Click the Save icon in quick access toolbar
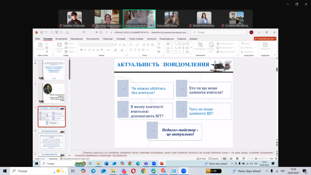The height and width of the screenshot is (175, 311). click(41, 32)
